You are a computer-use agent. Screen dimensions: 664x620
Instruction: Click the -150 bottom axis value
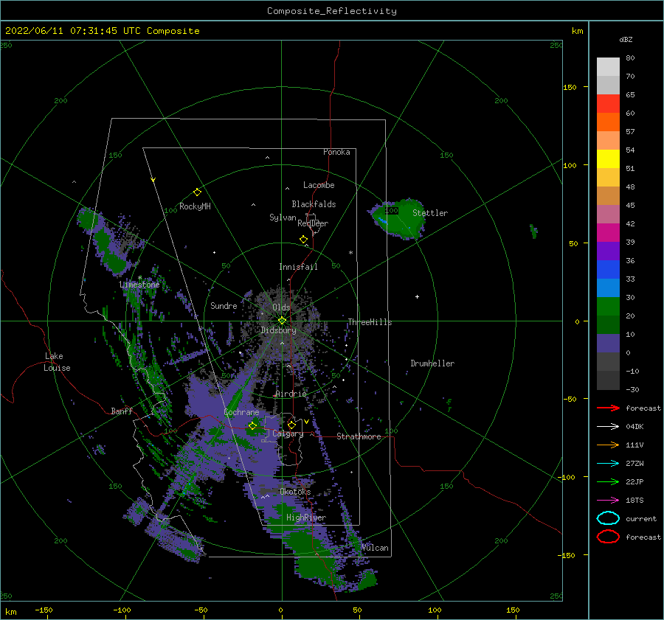tap(44, 610)
